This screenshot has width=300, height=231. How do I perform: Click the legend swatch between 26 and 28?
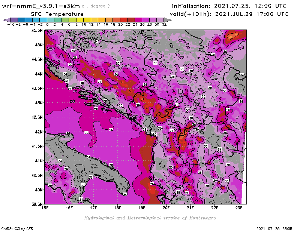[145, 20]
